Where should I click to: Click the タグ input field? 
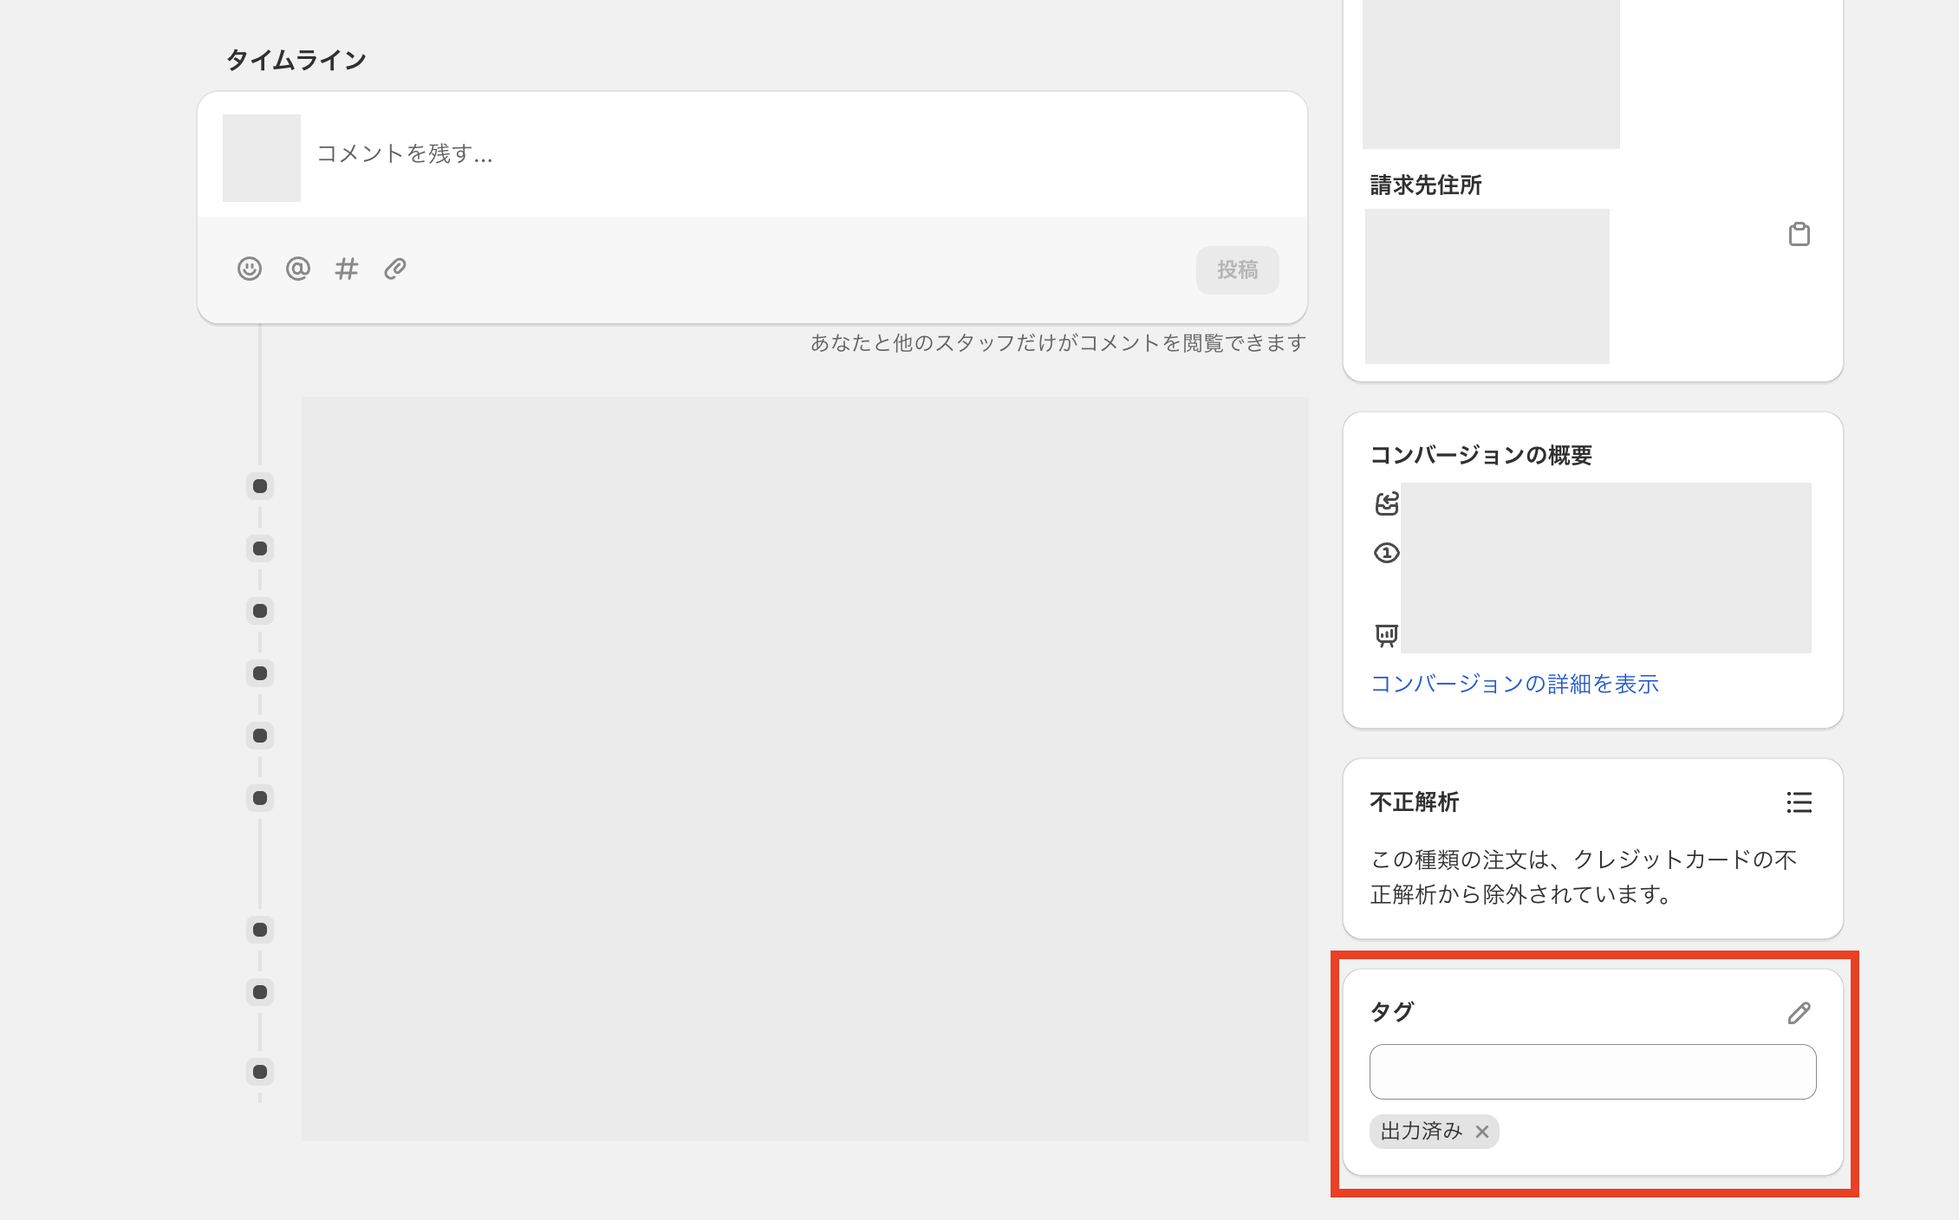[x=1592, y=1072]
